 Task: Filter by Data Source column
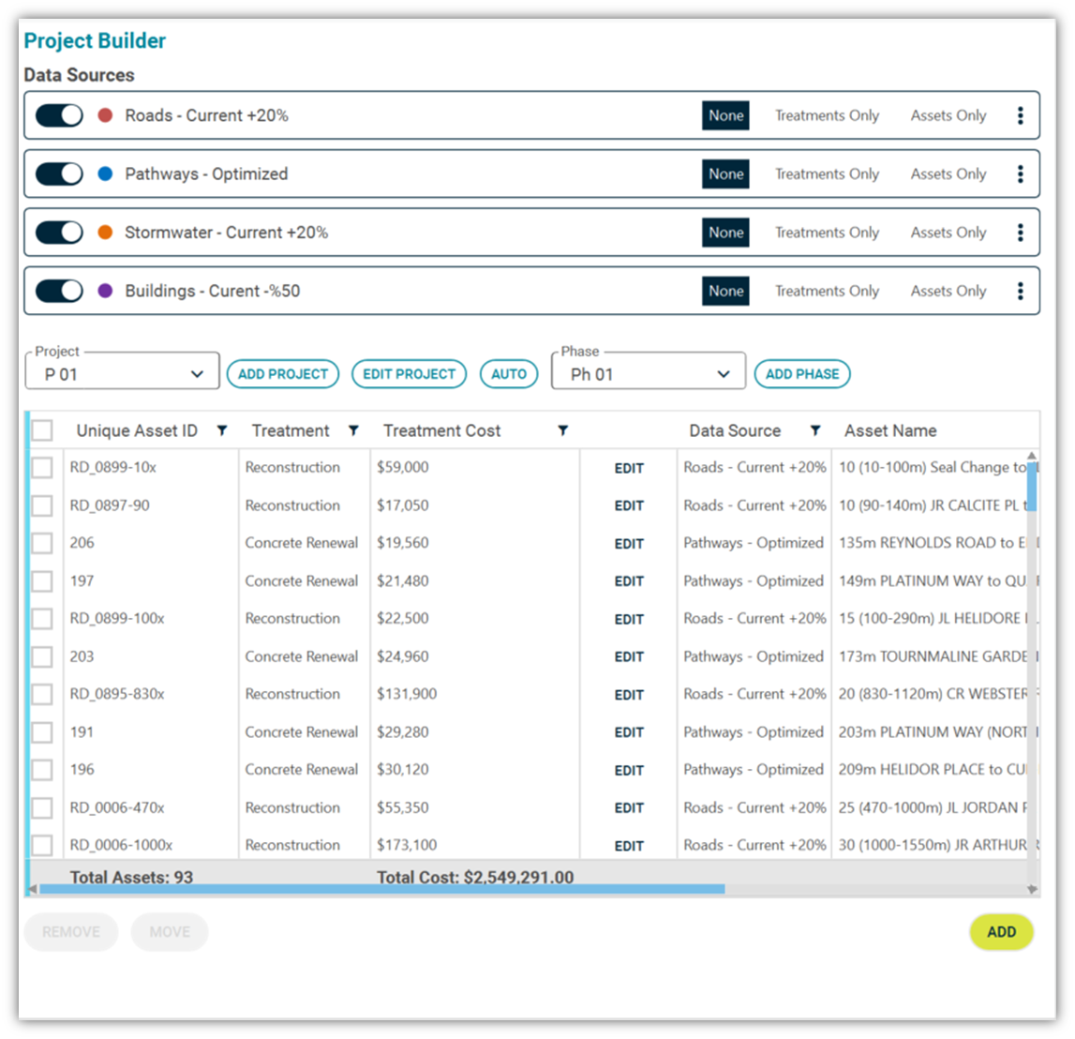coord(815,430)
